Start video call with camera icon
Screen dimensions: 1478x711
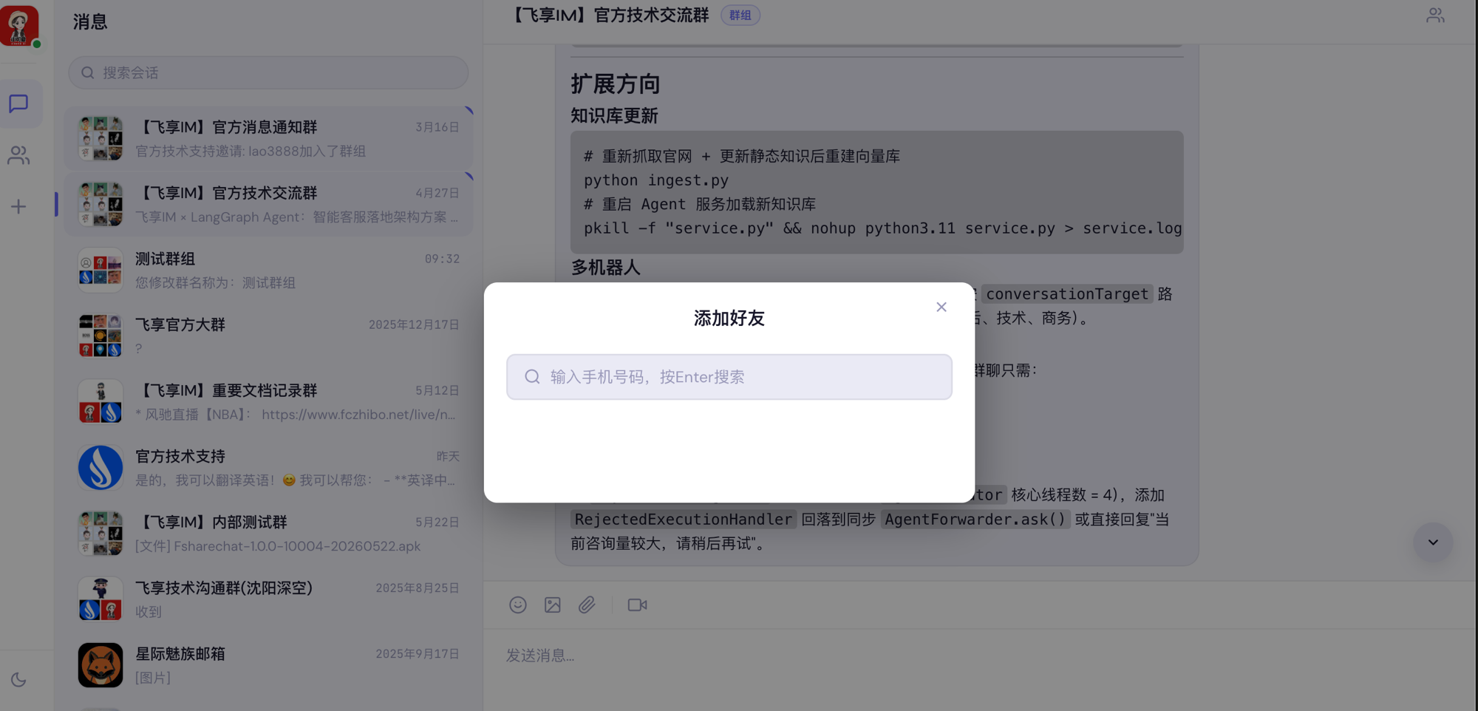(637, 605)
